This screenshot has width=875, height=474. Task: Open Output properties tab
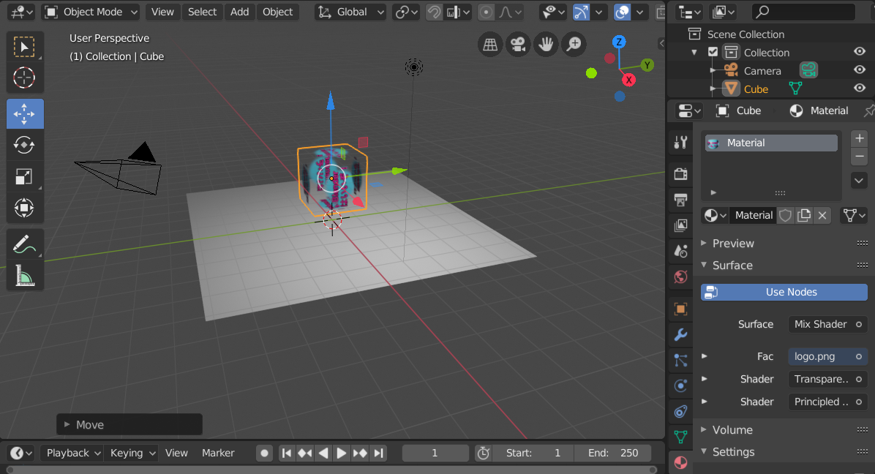[x=680, y=200]
